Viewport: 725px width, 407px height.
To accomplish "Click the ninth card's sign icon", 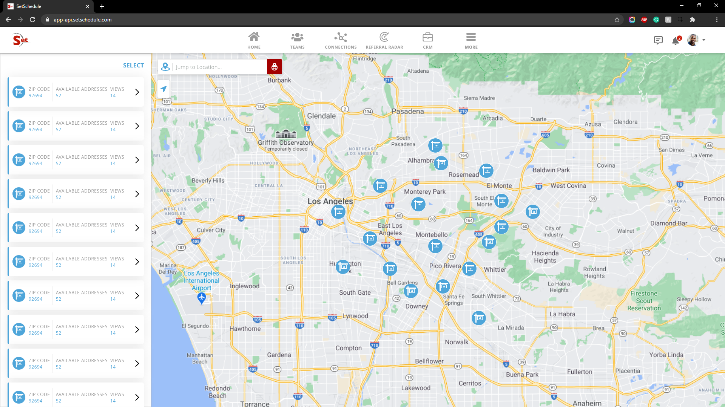I will [x=19, y=363].
